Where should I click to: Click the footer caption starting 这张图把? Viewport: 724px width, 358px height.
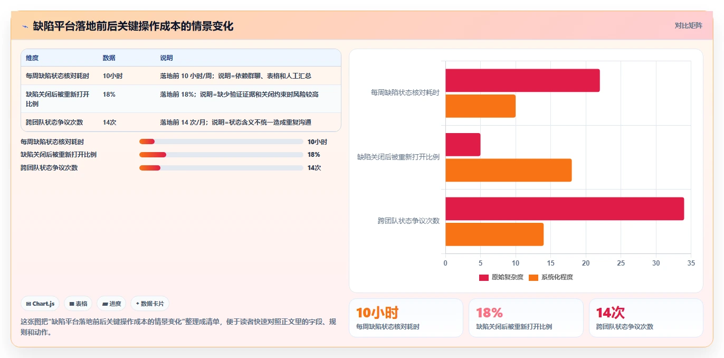click(x=178, y=327)
